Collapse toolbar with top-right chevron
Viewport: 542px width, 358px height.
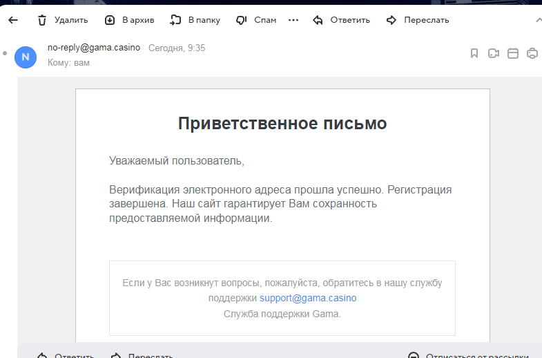tap(537, 20)
